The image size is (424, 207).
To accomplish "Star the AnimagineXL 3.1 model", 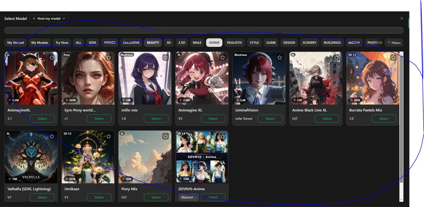I will (x=52, y=58).
